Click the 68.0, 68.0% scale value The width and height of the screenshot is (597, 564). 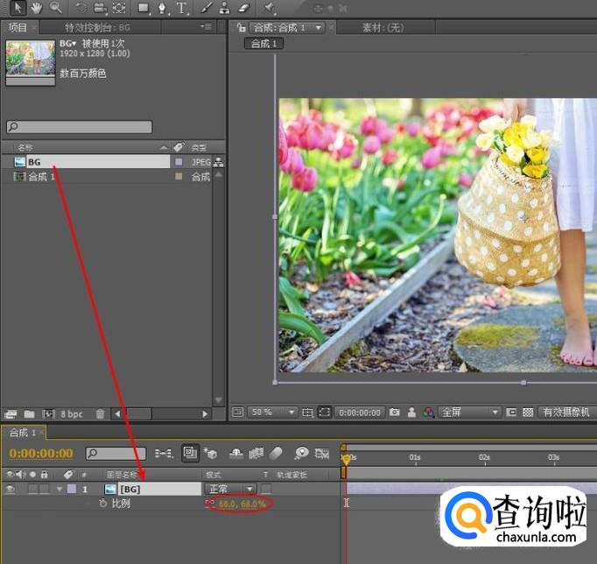(242, 504)
